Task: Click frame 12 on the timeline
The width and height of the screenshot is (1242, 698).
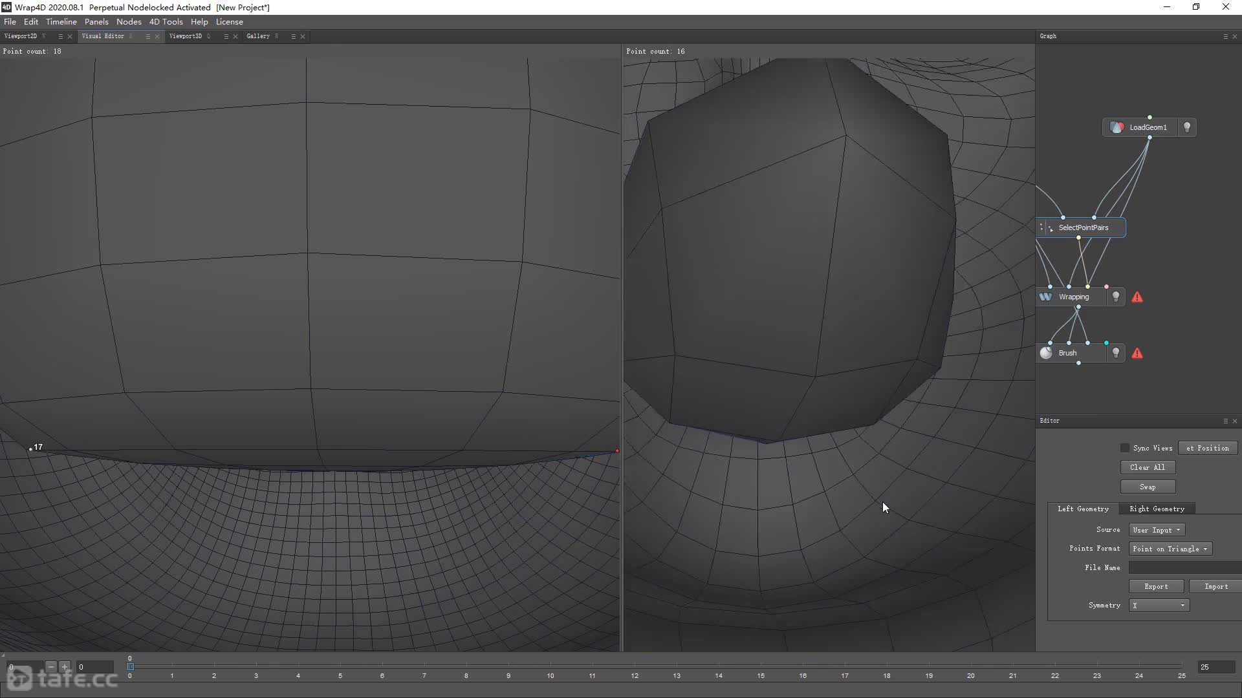Action: pyautogui.click(x=635, y=666)
